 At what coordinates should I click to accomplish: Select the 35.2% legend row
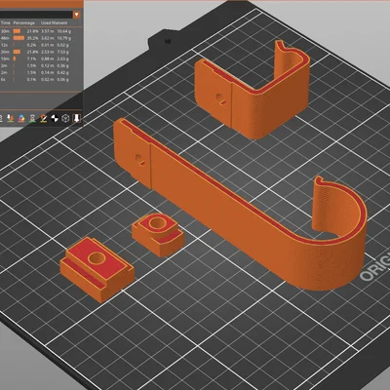tap(36, 38)
